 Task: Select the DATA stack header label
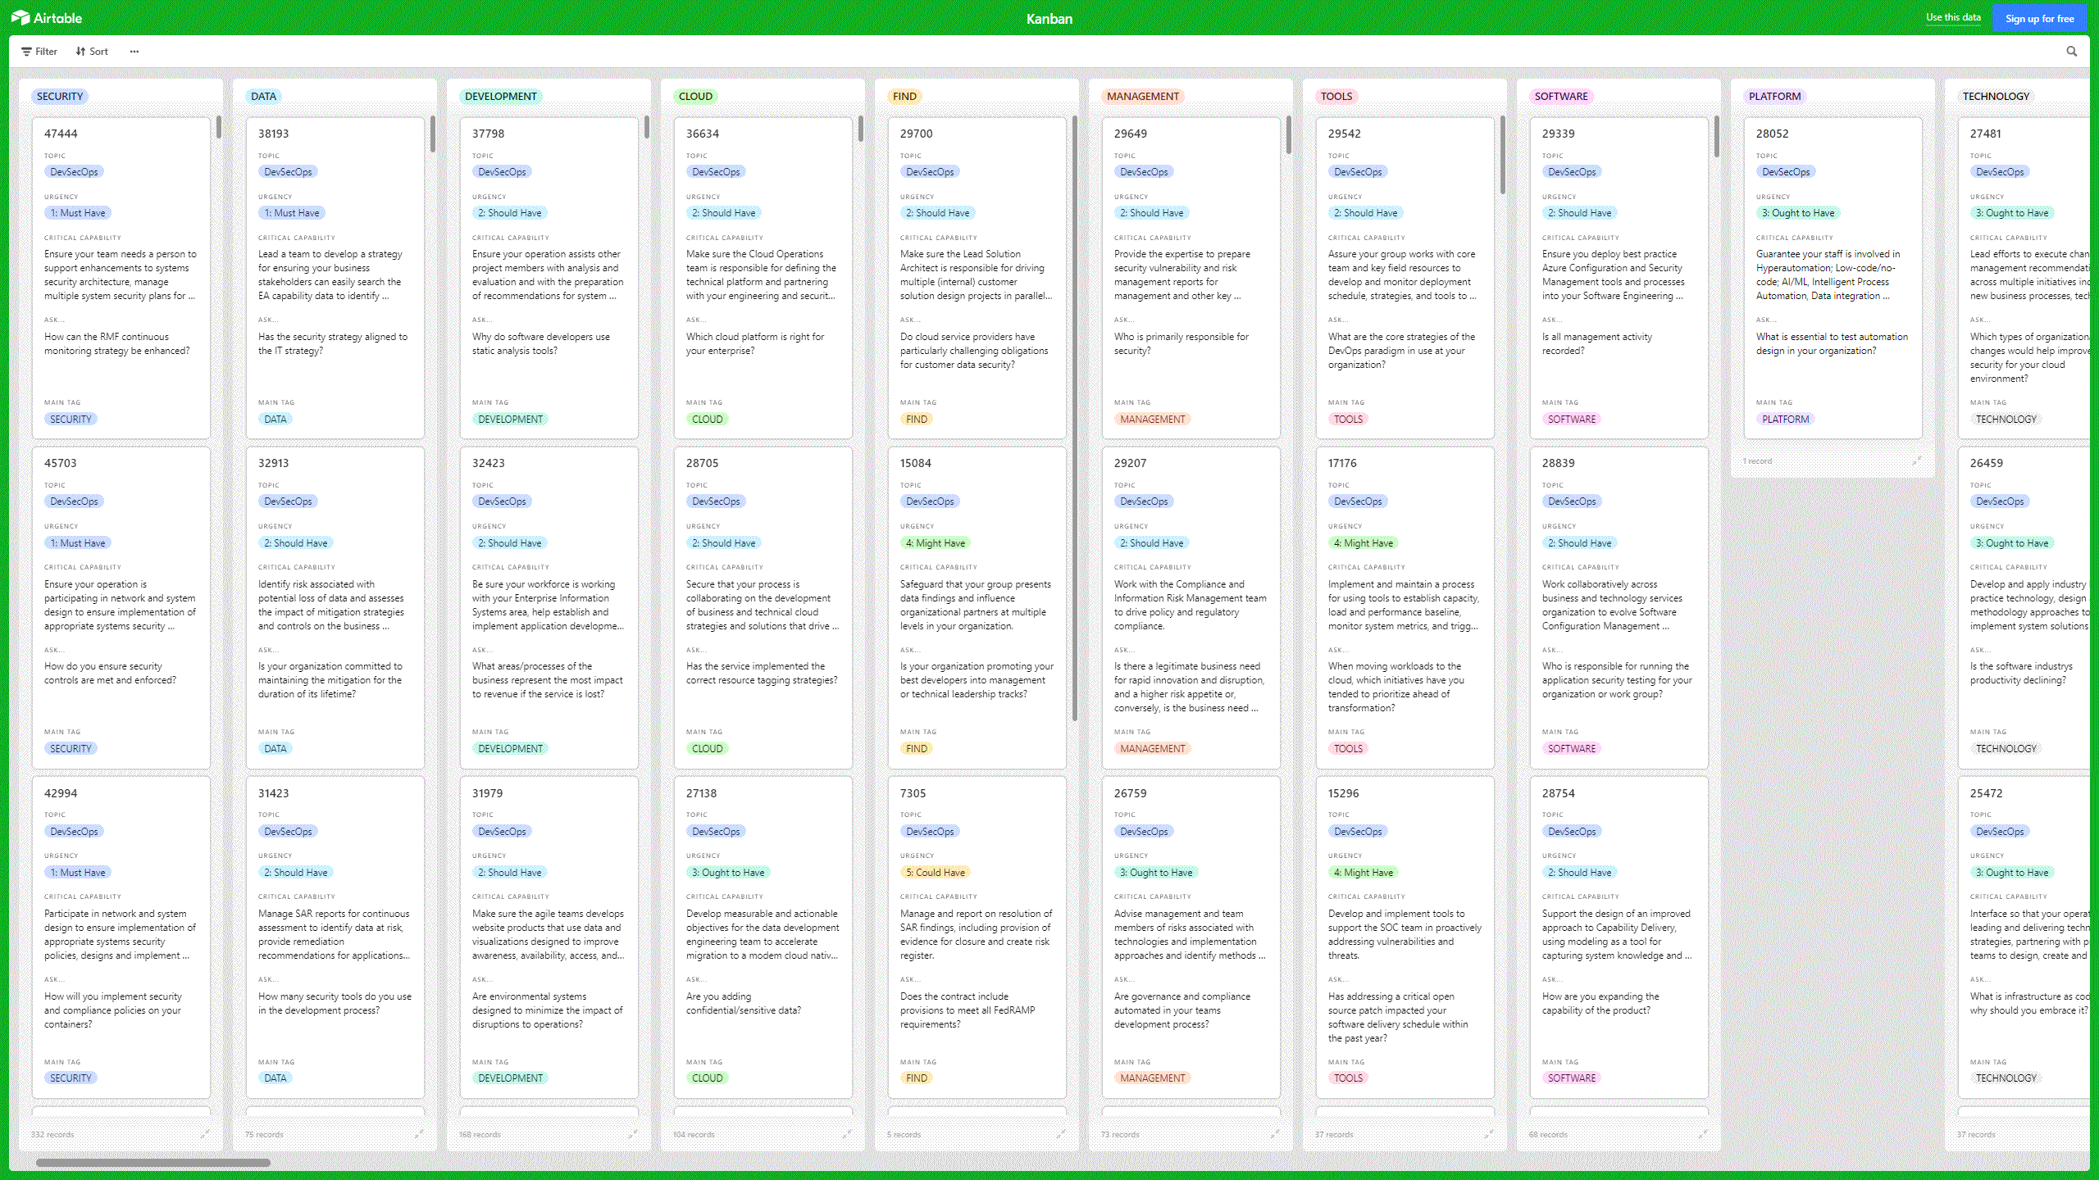click(263, 96)
